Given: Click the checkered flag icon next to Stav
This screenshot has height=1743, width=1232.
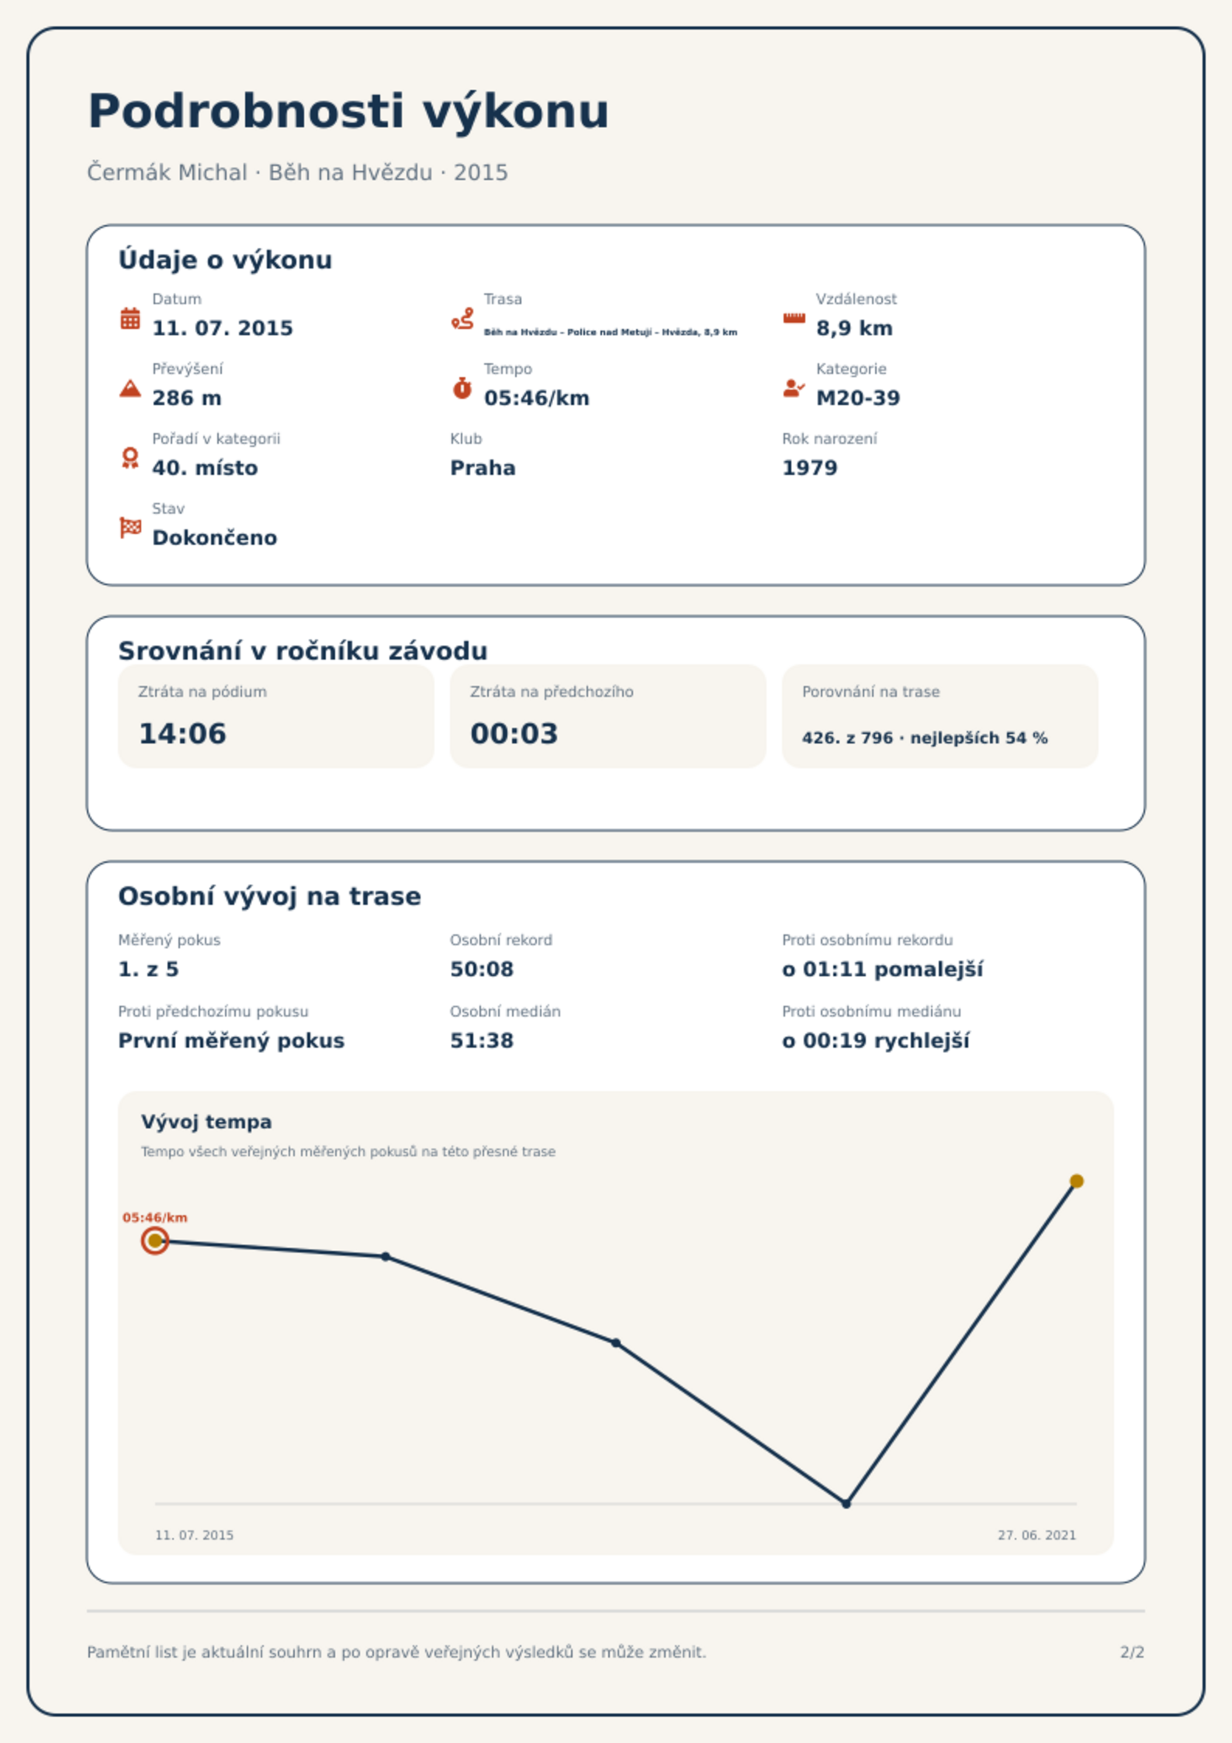Looking at the screenshot, I should pyautogui.click(x=130, y=528).
